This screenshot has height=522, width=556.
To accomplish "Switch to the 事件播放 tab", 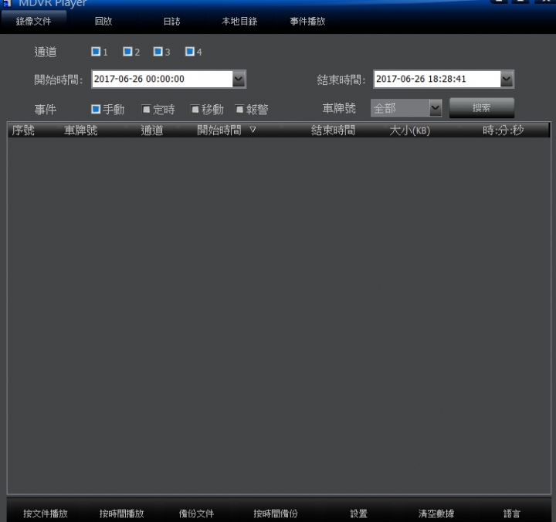I will [308, 22].
